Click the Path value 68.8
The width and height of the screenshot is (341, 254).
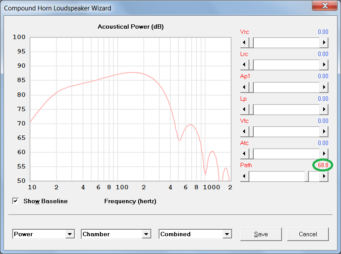[x=323, y=165]
